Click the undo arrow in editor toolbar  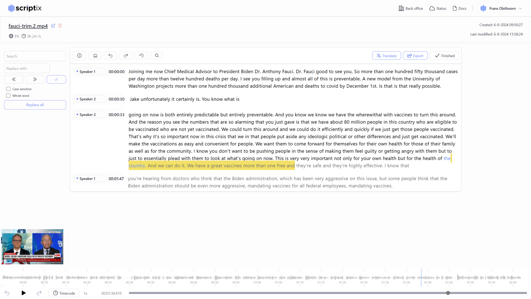[110, 56]
